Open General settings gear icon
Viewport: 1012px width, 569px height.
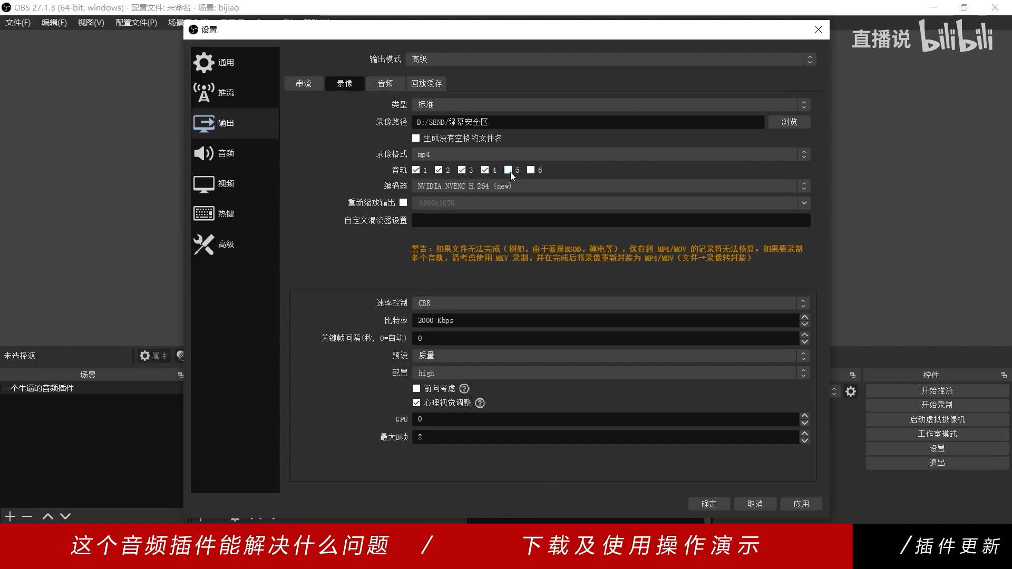click(x=203, y=63)
